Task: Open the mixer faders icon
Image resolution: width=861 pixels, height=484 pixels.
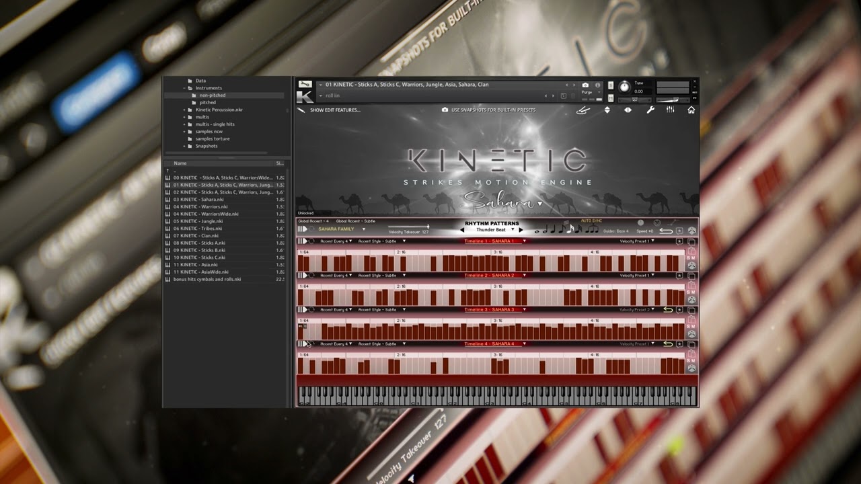Action: (x=670, y=110)
